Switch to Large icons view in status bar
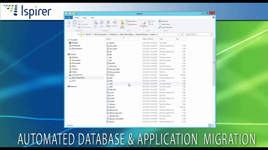Screen dimensions: 268x150 (x=213, y=125)
